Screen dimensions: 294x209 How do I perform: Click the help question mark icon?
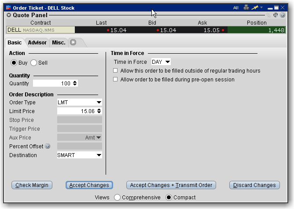point(283,15)
